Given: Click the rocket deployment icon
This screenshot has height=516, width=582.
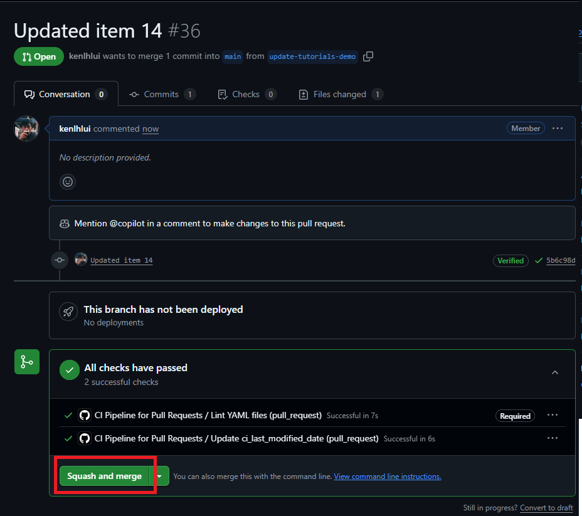Looking at the screenshot, I should pyautogui.click(x=68, y=312).
